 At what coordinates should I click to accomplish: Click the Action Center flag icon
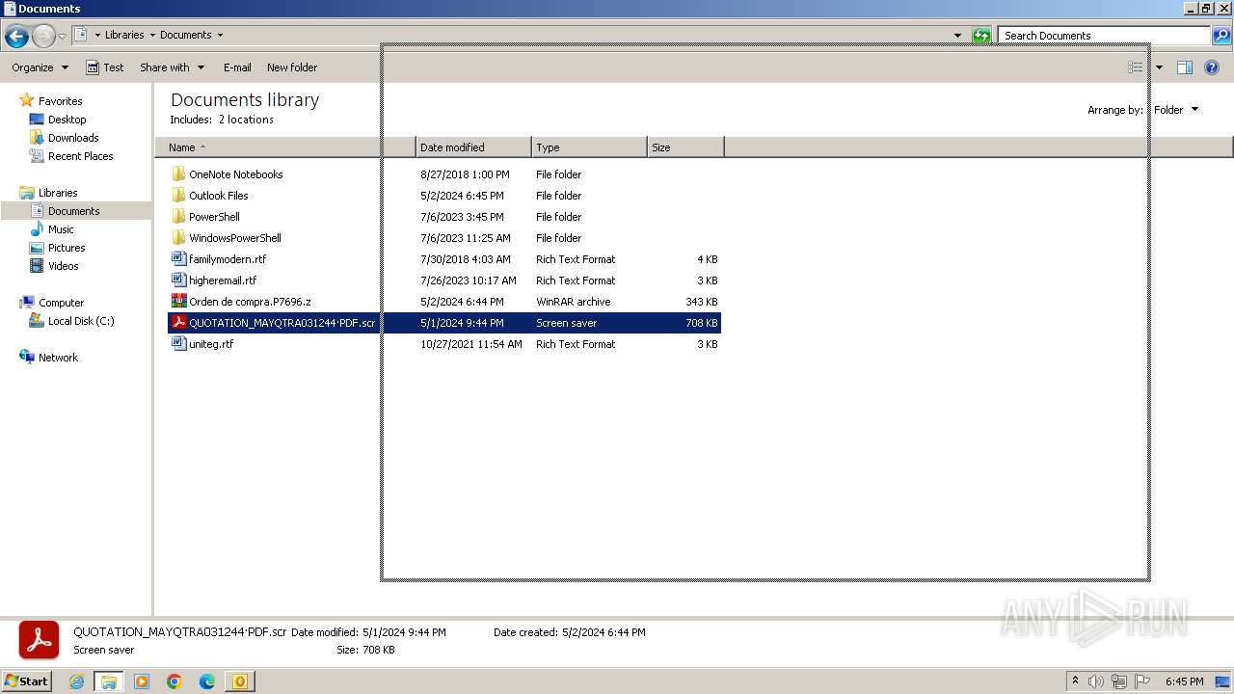(x=1142, y=681)
